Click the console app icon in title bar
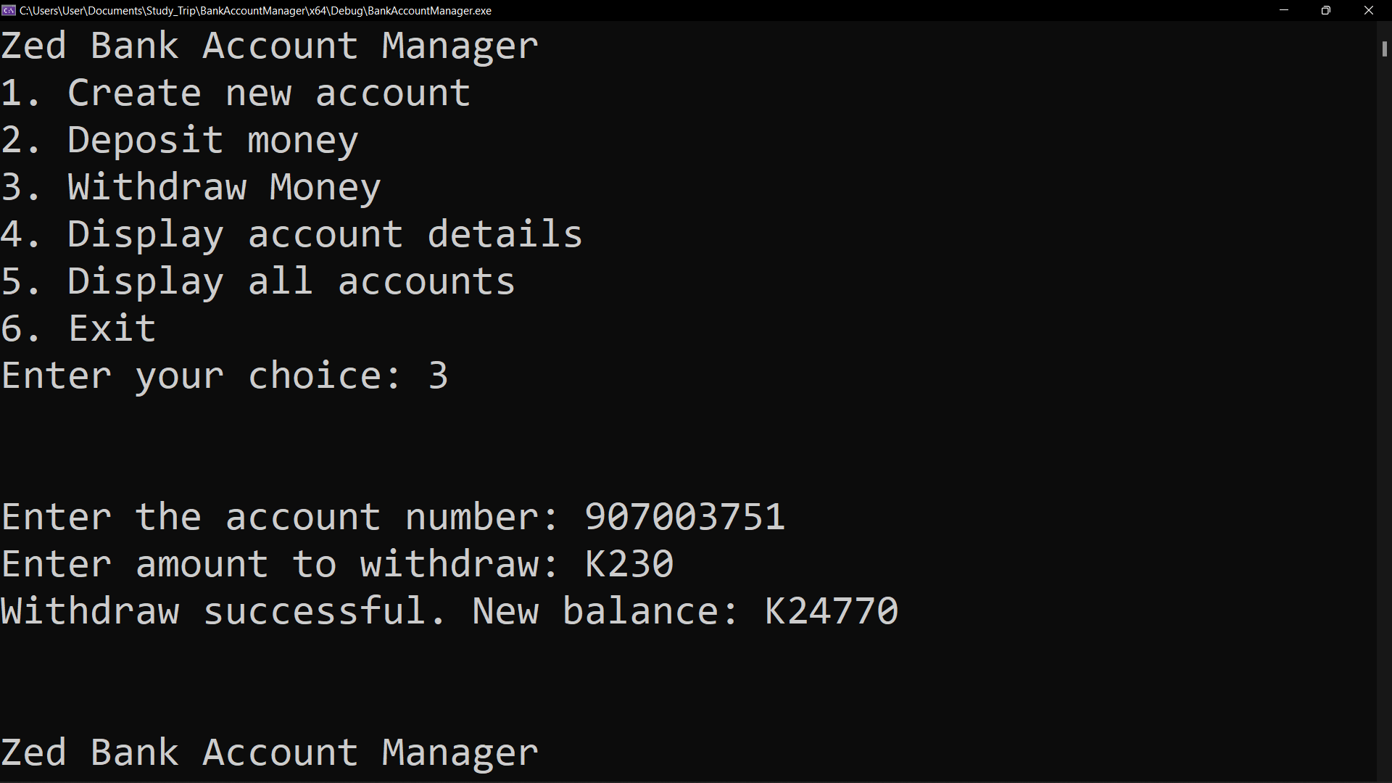Image resolution: width=1392 pixels, height=783 pixels. 9,10
